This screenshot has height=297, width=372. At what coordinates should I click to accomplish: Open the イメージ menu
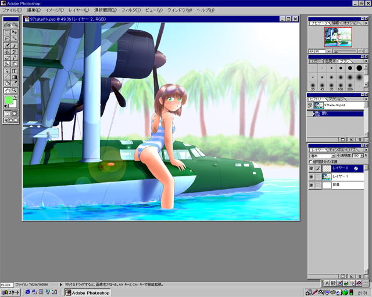(55, 10)
